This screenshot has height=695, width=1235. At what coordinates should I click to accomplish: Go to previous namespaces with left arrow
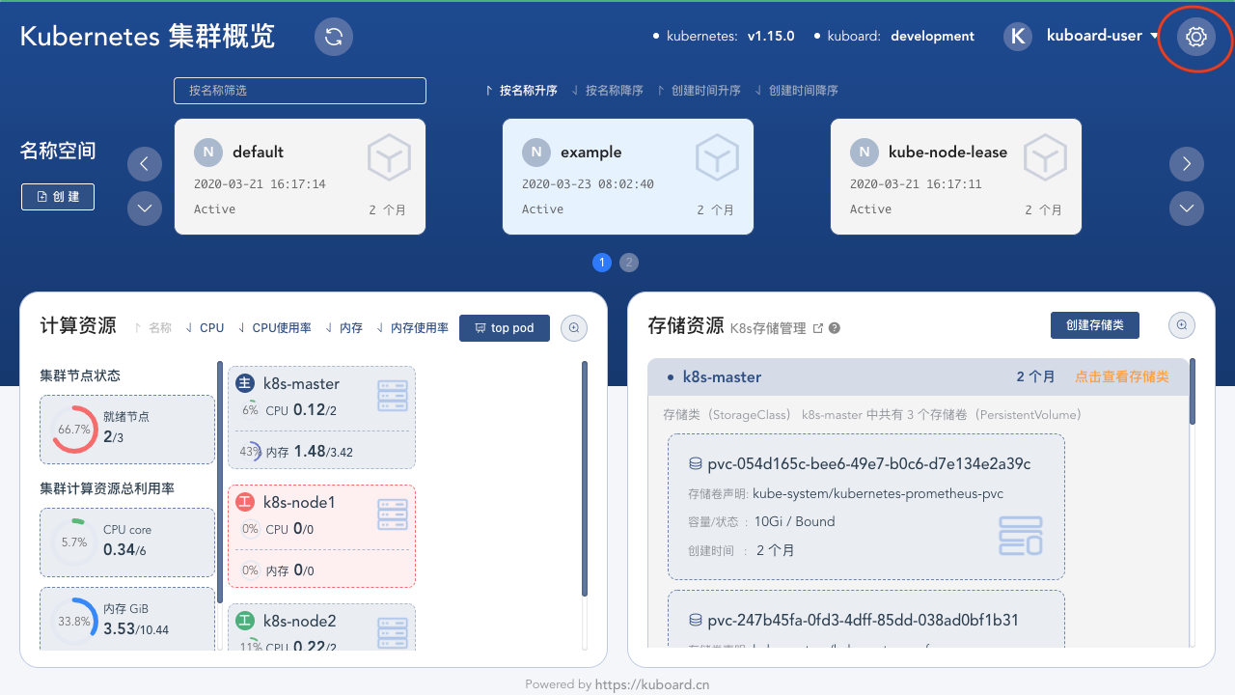pos(145,164)
